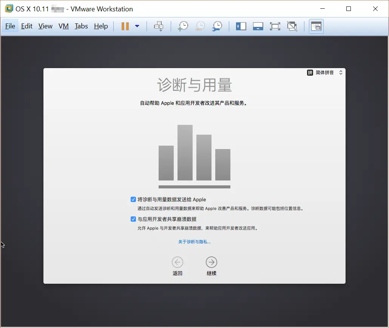Click the 继续 continue button
The image size is (389, 328).
click(211, 262)
